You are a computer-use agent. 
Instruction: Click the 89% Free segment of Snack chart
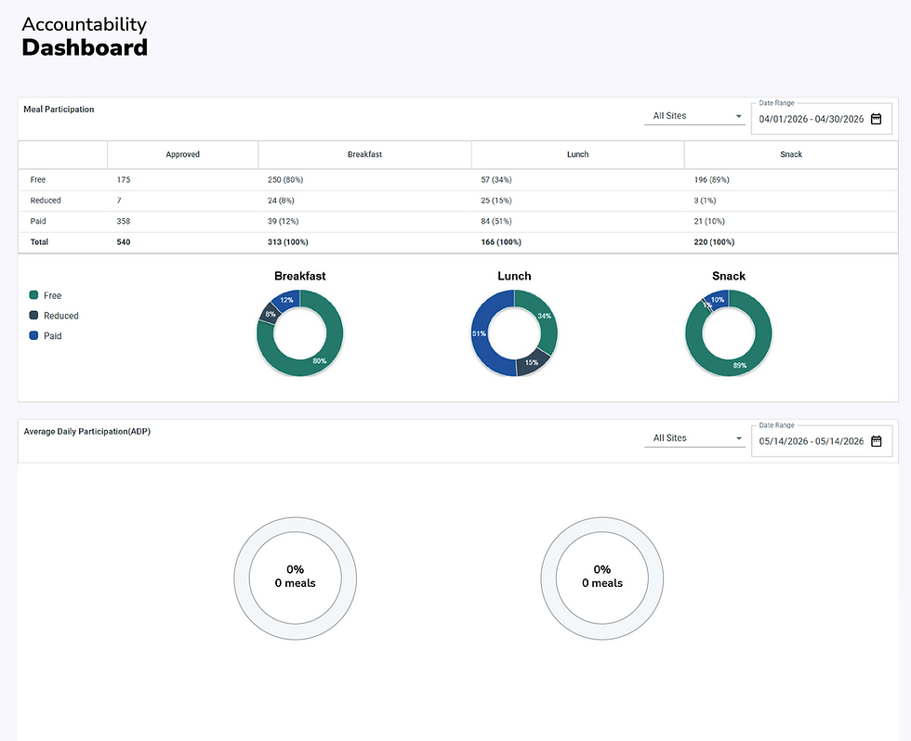click(x=740, y=366)
